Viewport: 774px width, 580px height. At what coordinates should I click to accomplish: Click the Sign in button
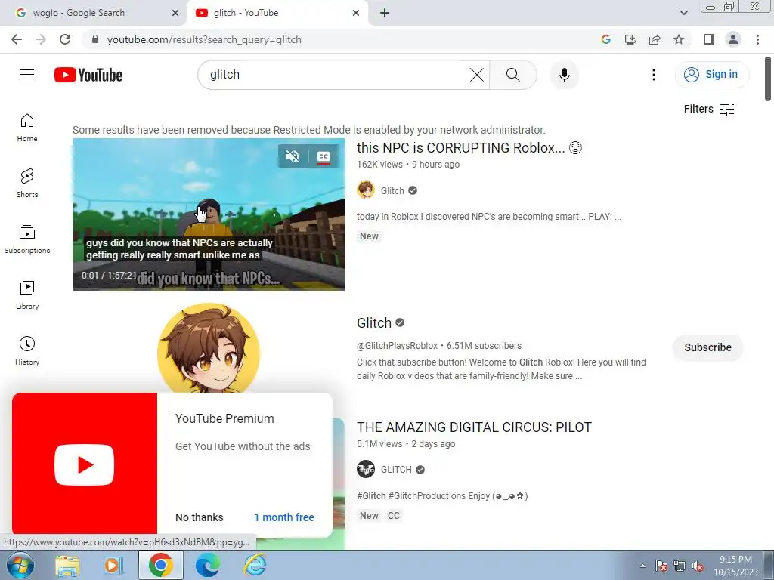pos(712,75)
